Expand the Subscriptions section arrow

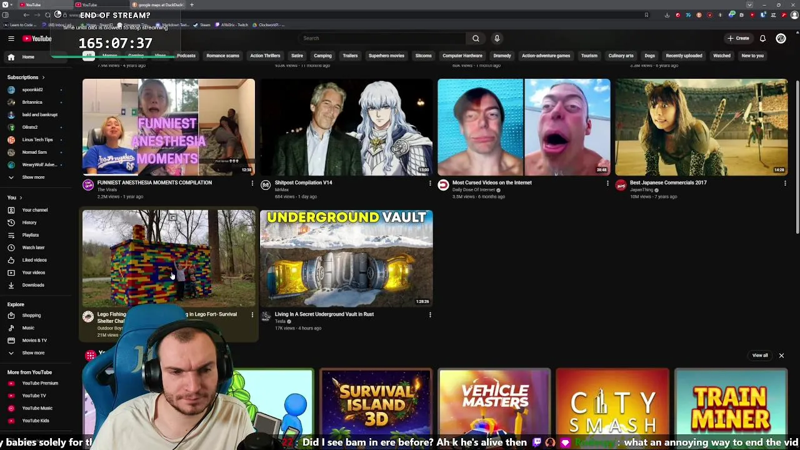click(x=43, y=77)
